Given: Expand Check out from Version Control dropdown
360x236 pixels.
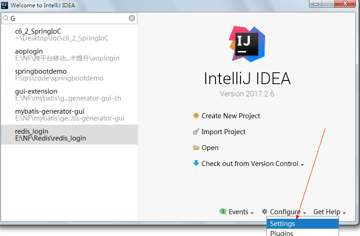Looking at the screenshot, I should [x=302, y=165].
